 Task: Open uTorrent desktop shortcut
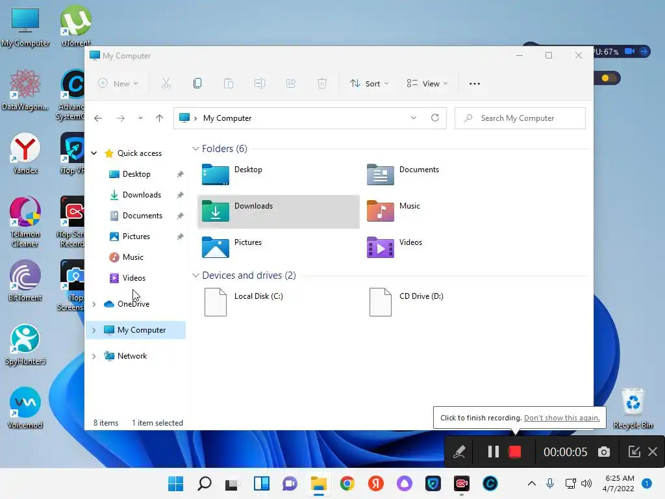(76, 25)
